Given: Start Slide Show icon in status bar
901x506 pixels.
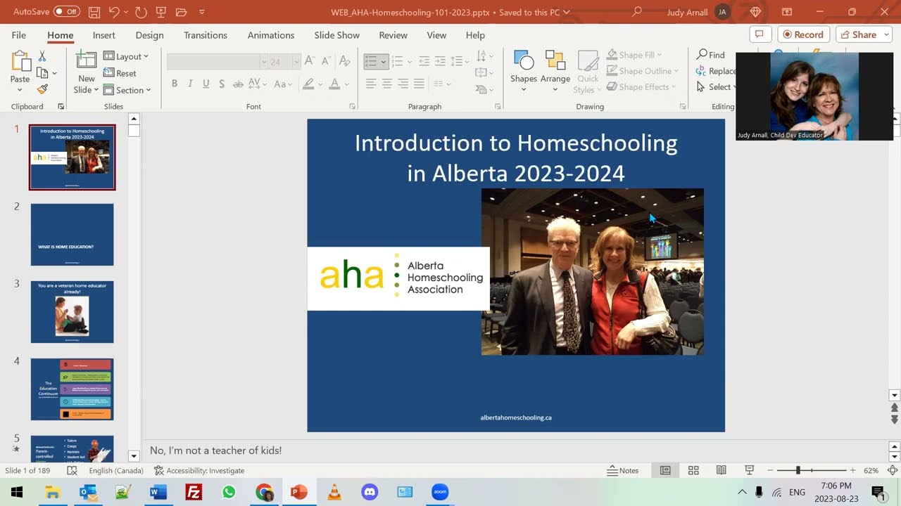Looking at the screenshot, I should click(750, 470).
